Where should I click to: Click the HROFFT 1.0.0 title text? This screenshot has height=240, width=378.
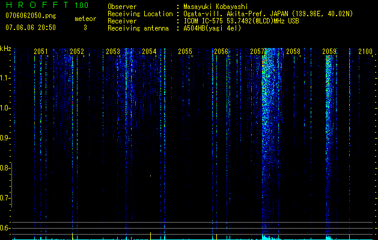pos(47,5)
